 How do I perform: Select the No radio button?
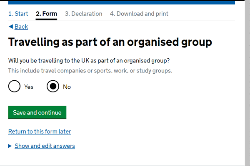tap(53, 86)
